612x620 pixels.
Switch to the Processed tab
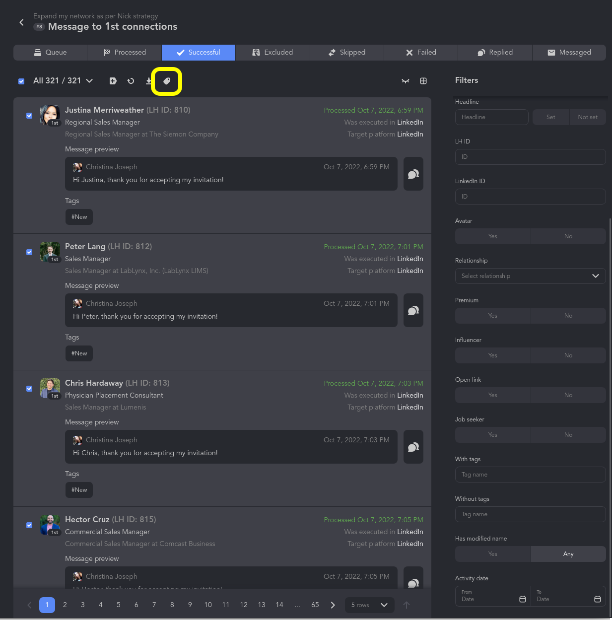(125, 53)
